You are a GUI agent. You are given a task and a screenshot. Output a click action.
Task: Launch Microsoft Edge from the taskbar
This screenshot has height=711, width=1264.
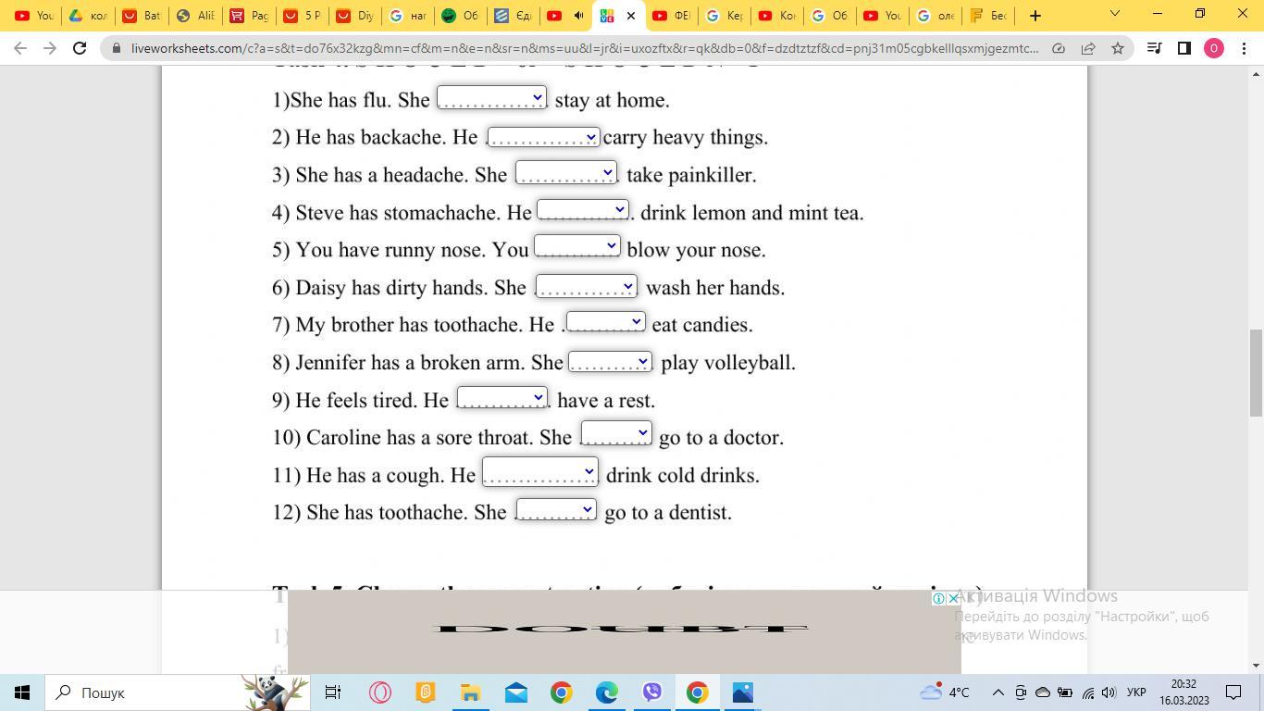click(607, 692)
